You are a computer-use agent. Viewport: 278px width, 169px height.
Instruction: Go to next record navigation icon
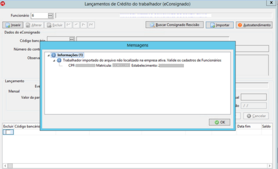tap(84, 25)
